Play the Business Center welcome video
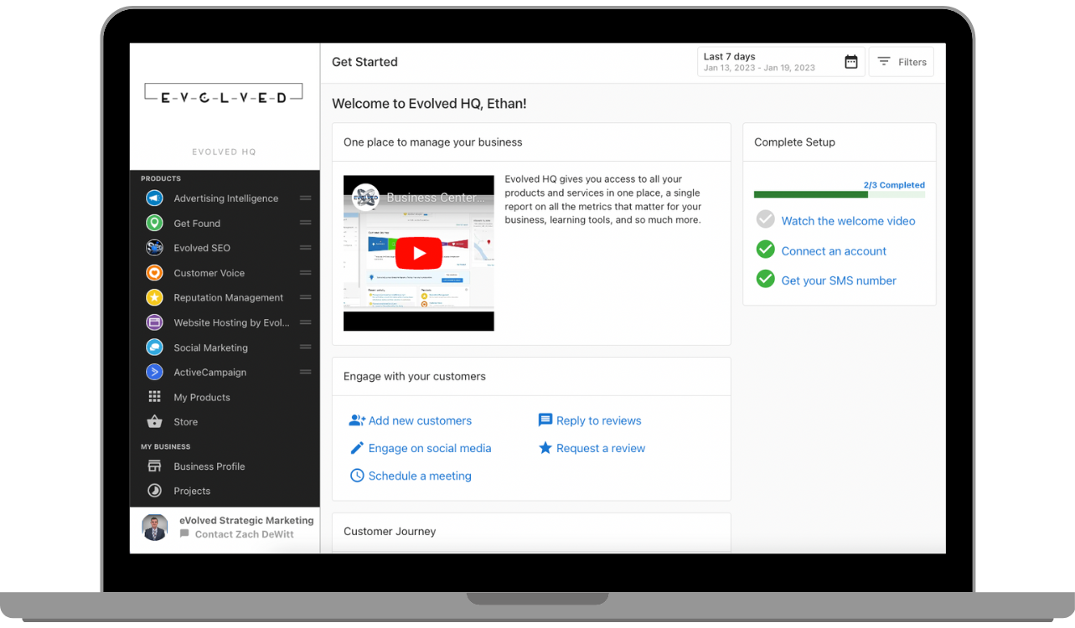The image size is (1075, 628). [x=418, y=253]
